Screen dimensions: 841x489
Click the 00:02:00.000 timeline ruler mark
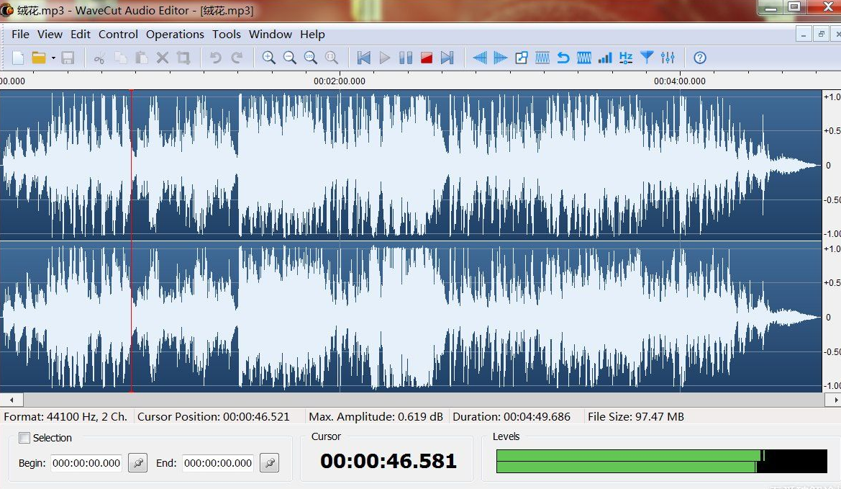[340, 81]
